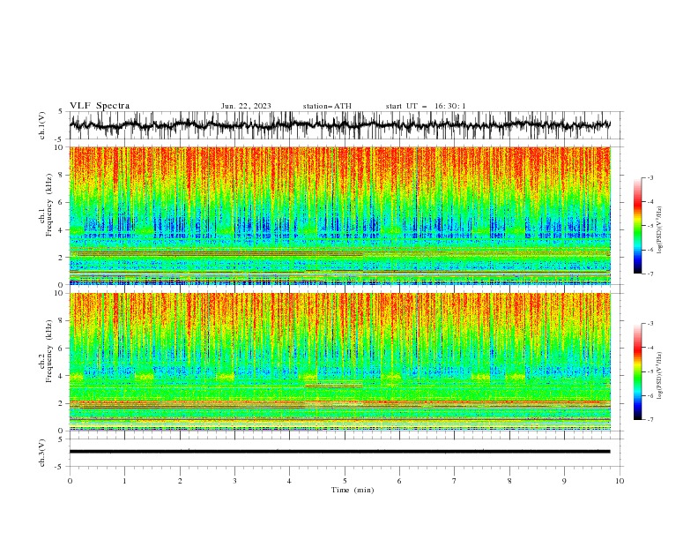698x540 pixels.
Task: Click the "ch.1(V)" waveform axis label
Action: (42, 125)
